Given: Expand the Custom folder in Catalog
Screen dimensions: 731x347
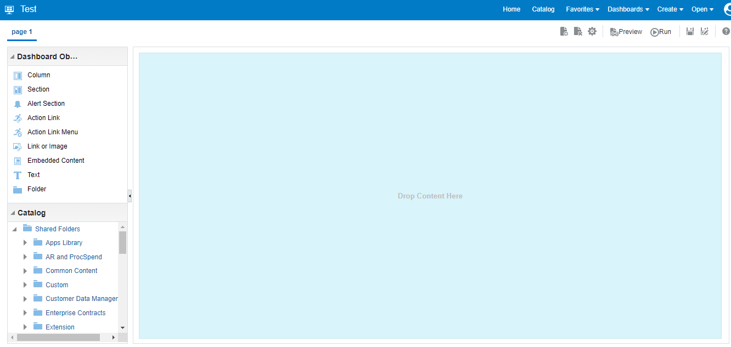Looking at the screenshot, I should coord(25,285).
